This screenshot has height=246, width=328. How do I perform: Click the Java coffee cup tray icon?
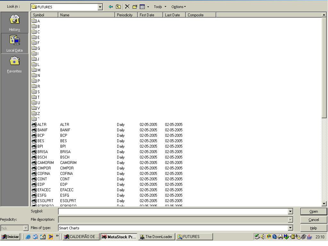click(310, 237)
